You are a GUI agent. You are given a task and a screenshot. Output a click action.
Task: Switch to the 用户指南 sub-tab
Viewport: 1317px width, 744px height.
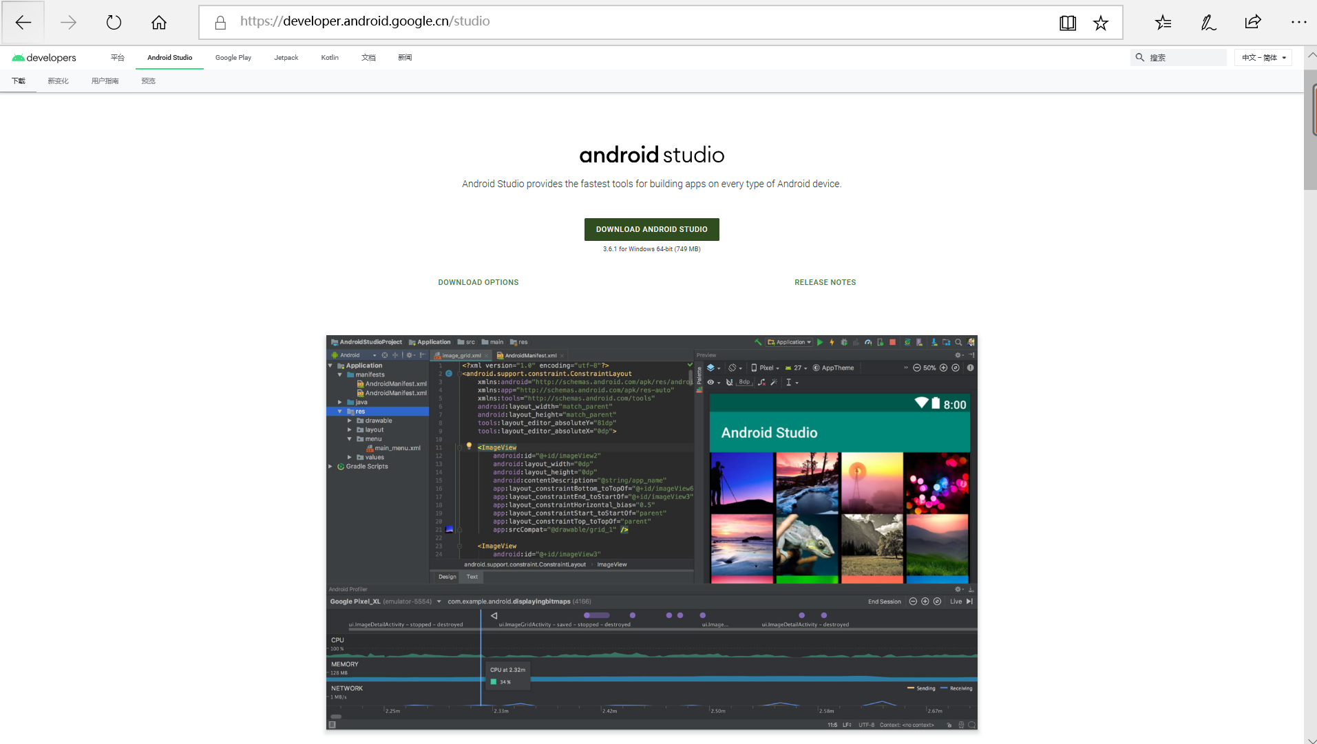pyautogui.click(x=105, y=81)
